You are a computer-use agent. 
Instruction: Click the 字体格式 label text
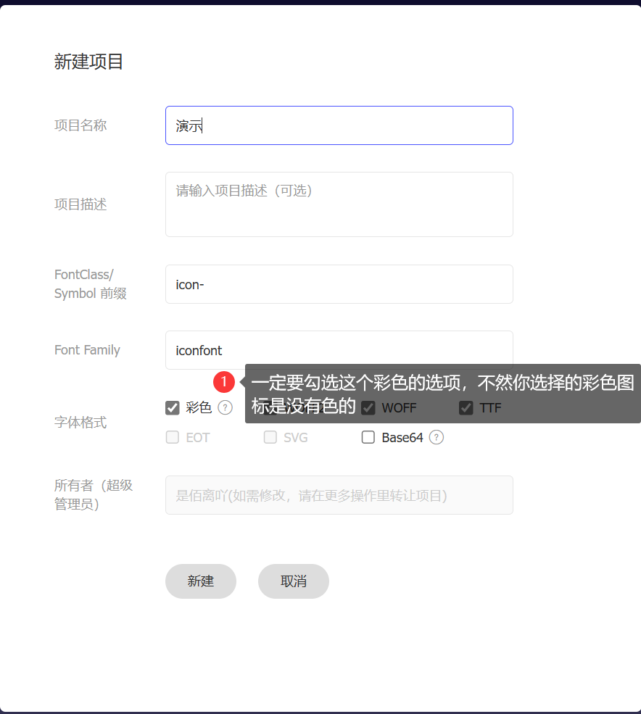click(80, 422)
